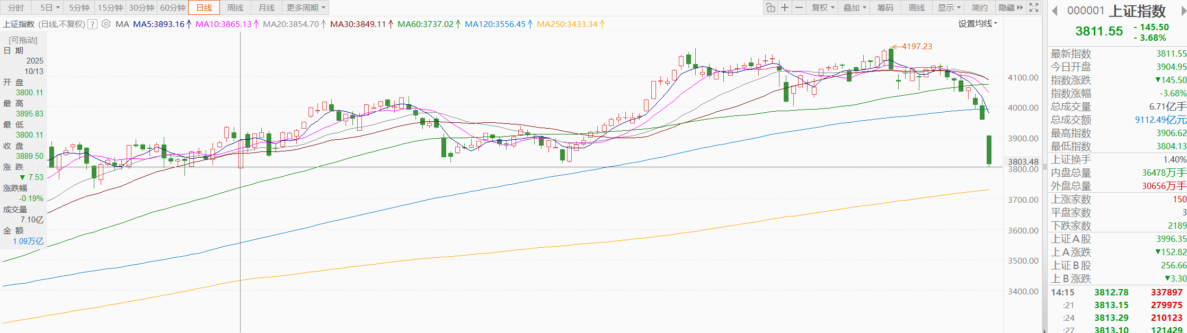
Task: Toggle 隐藏 to hide the side panel
Action: [1010, 7]
